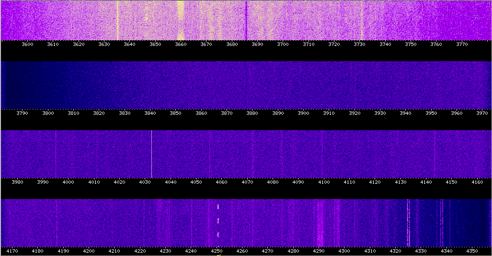This screenshot has width=492, height=256.
Task: Select the 4250 frequency label
Action: pos(217,251)
